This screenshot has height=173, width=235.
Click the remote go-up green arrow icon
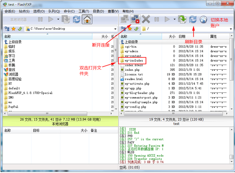(137, 29)
